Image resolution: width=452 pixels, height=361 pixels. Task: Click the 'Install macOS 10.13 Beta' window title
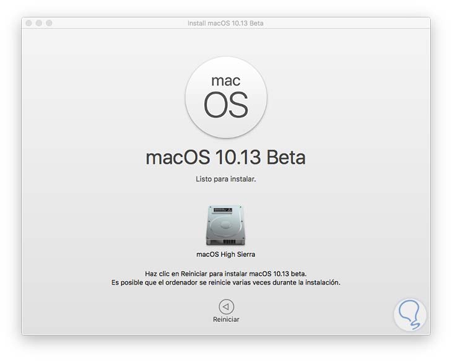(x=225, y=24)
